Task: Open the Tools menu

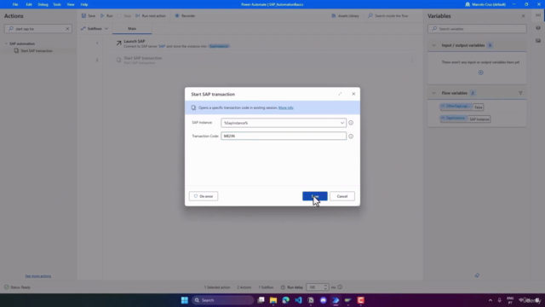Action: click(57, 4)
